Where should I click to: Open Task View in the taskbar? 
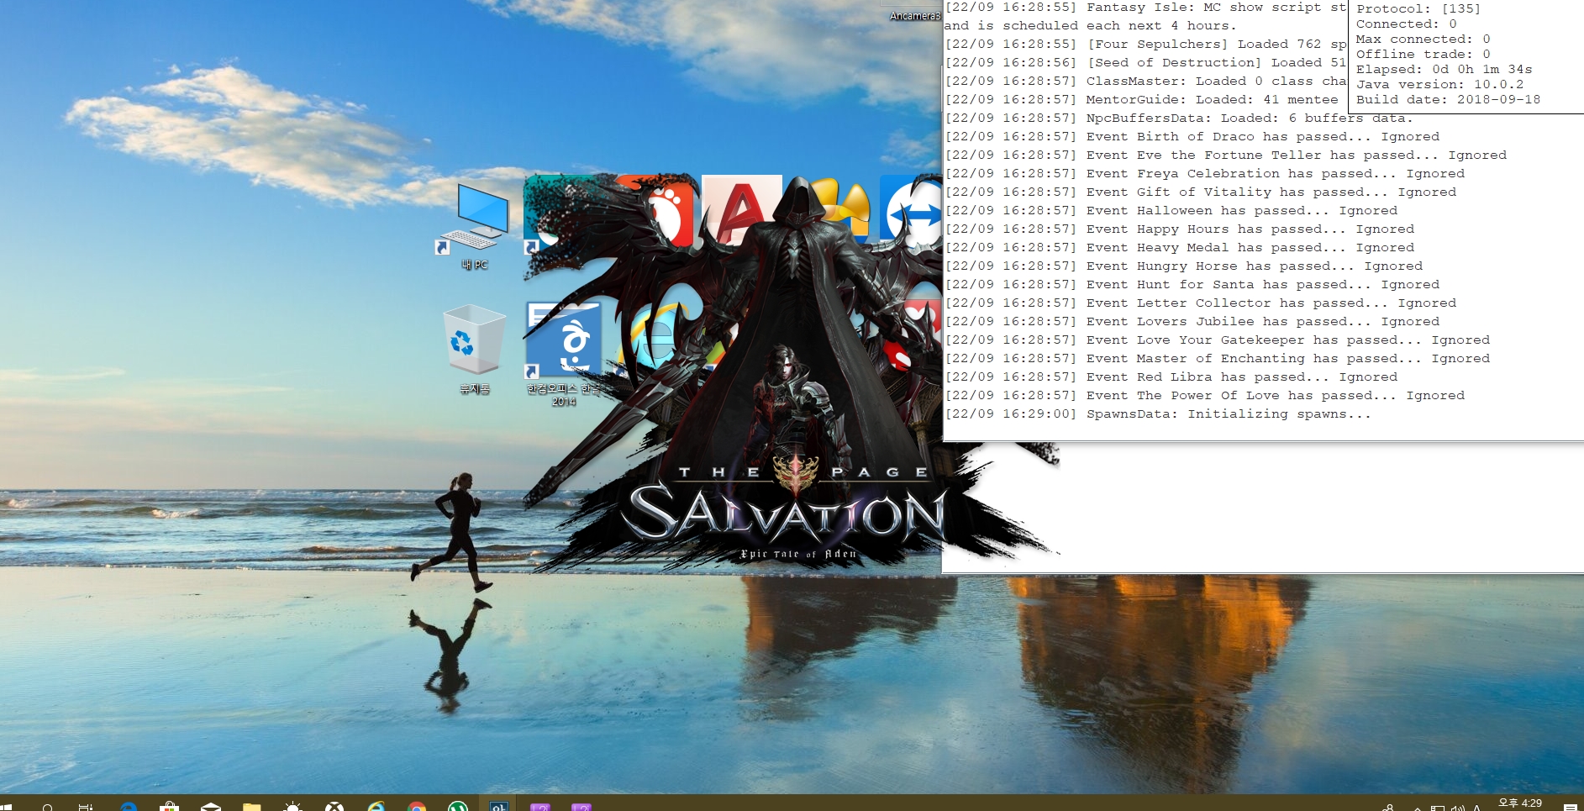[86, 807]
